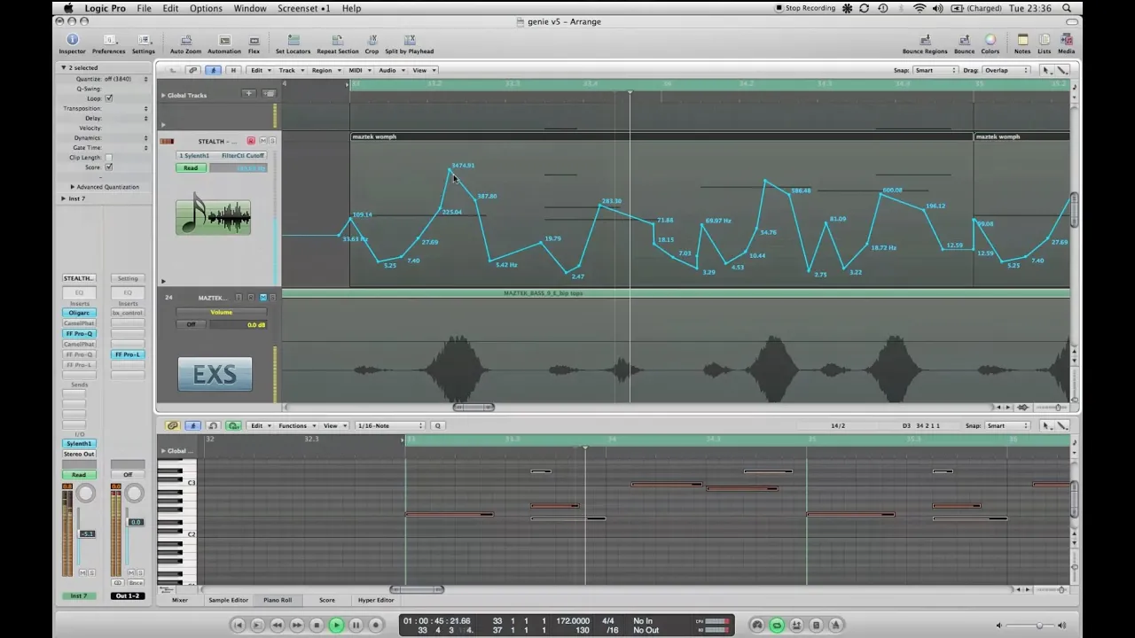Click the Read automation mode button

pyautogui.click(x=191, y=167)
